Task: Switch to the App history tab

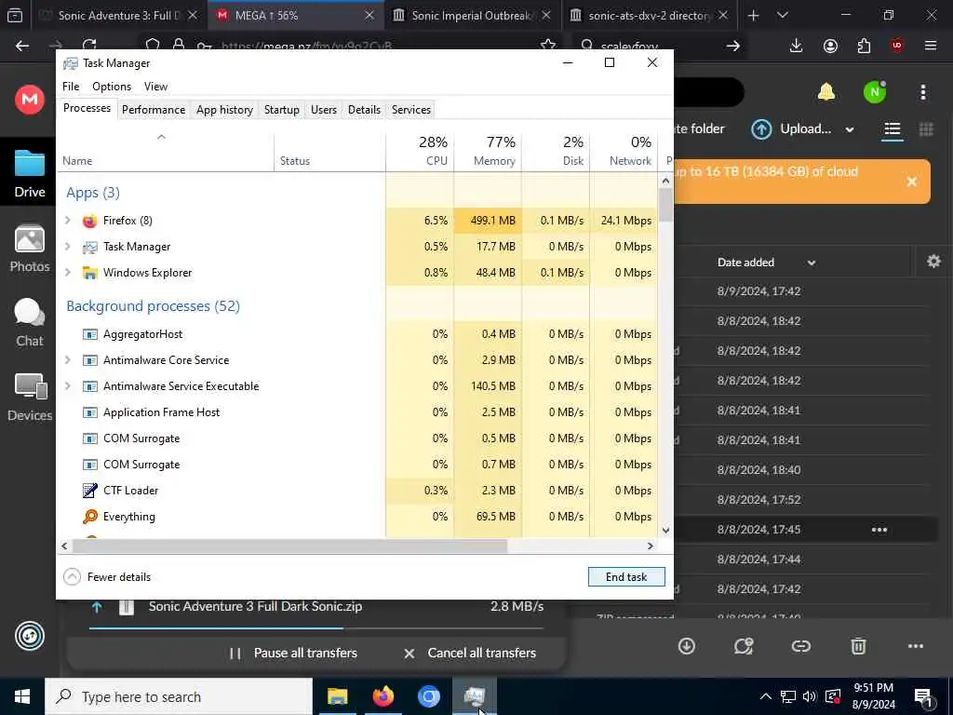Action: (x=224, y=110)
